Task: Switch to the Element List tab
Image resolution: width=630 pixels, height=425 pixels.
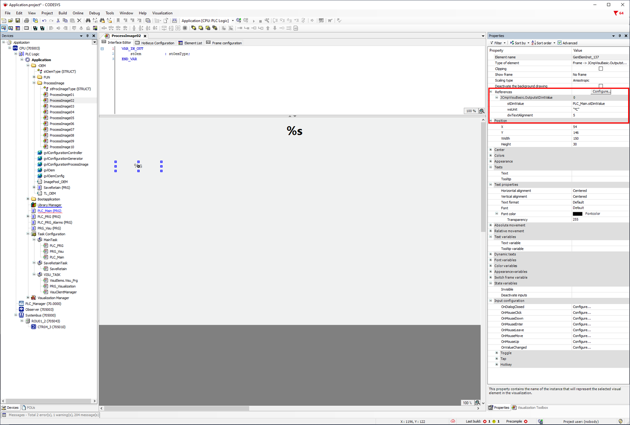Action: (x=190, y=43)
